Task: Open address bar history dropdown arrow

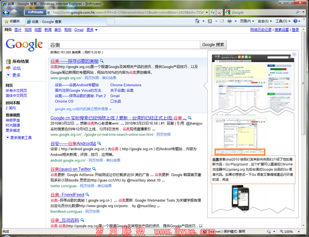Action: pos(207,12)
